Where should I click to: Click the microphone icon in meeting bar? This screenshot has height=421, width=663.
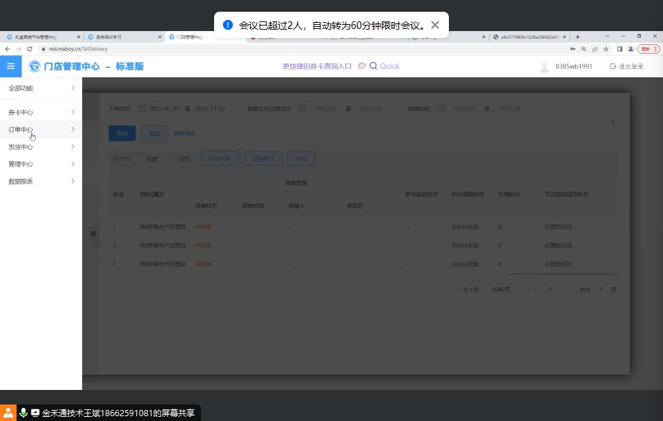tap(23, 413)
